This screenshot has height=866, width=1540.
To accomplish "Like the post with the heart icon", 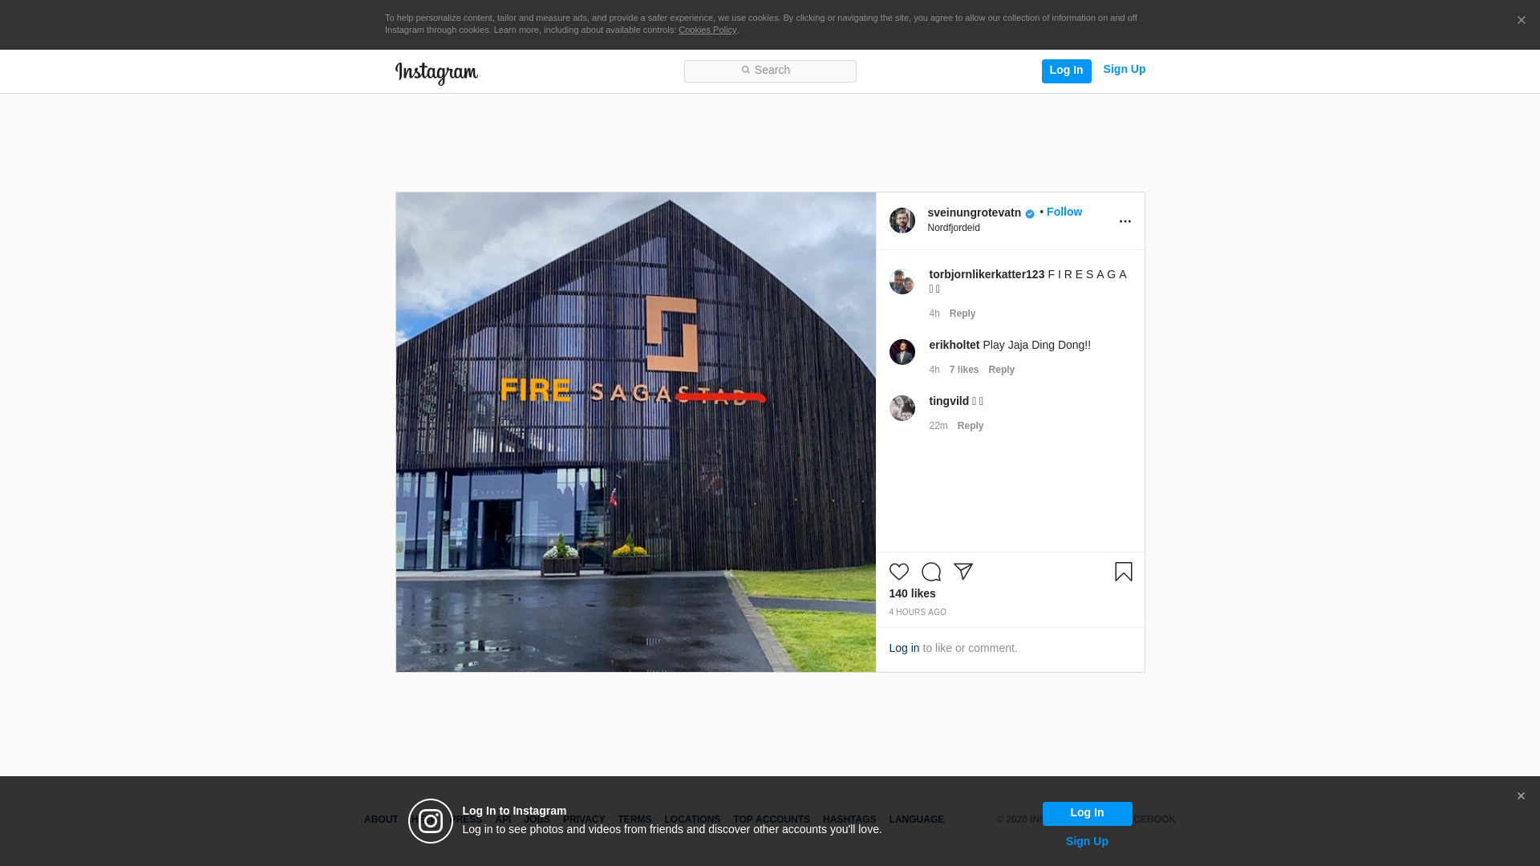I will [x=898, y=572].
